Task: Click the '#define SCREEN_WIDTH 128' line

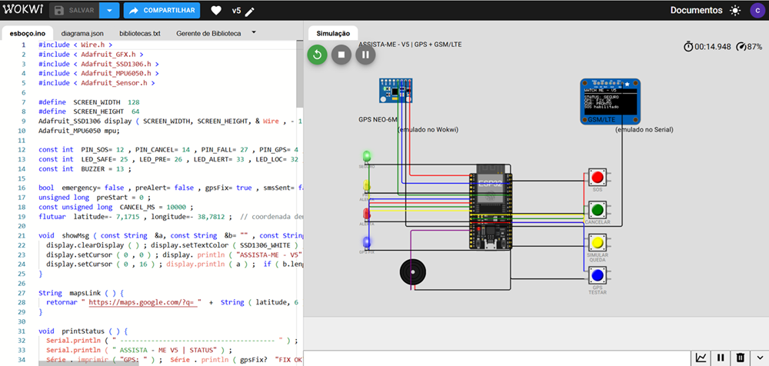Action: [x=89, y=102]
